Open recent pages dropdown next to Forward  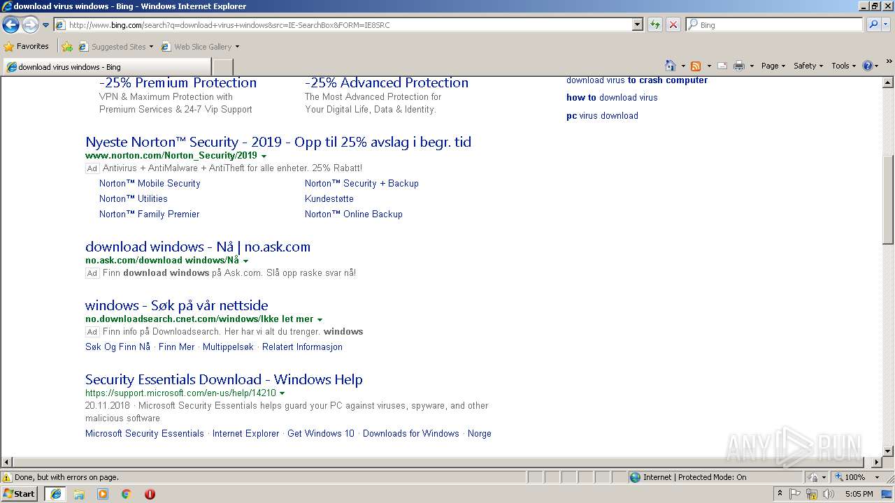[46, 25]
